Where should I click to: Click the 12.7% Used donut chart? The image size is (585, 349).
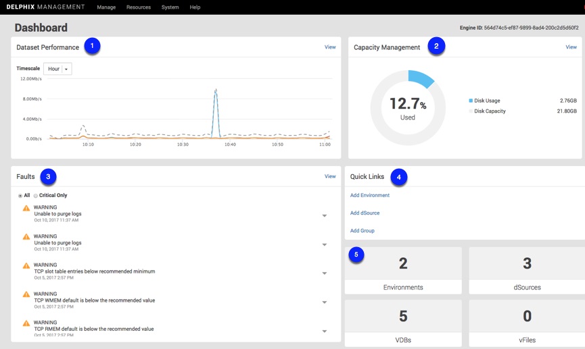pos(408,108)
